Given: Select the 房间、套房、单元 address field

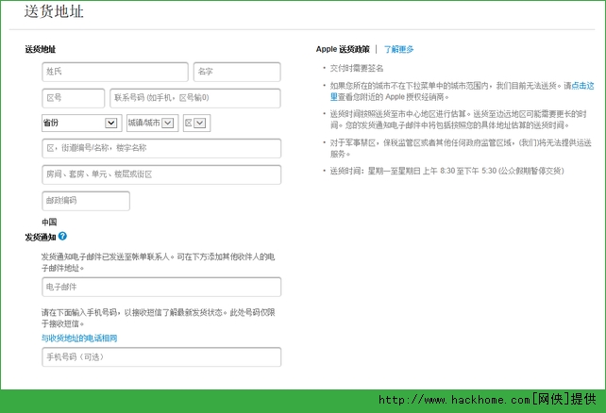Looking at the screenshot, I should click(160, 174).
